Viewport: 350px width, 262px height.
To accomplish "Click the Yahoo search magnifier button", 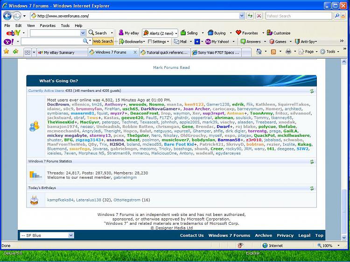I will (337, 15).
